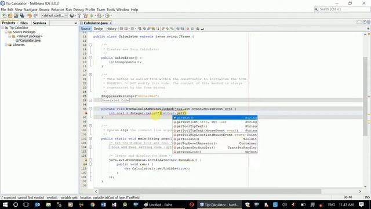Viewport: 371px width, 209px height.
Task: Open the File menu
Action: pyautogui.click(x=3, y=10)
